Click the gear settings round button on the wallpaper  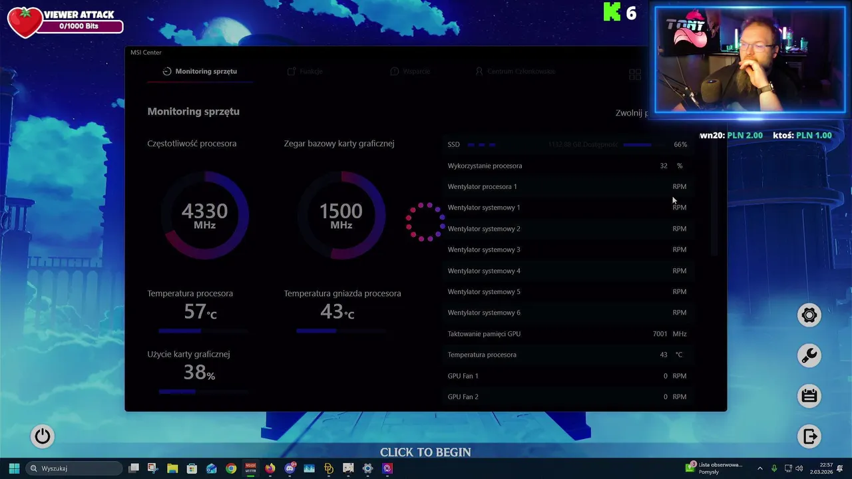809,315
